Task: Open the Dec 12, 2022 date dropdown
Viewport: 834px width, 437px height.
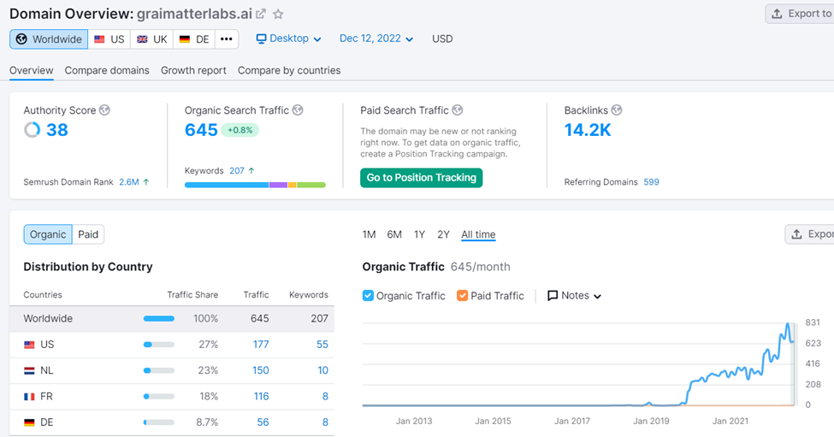Action: tap(376, 39)
